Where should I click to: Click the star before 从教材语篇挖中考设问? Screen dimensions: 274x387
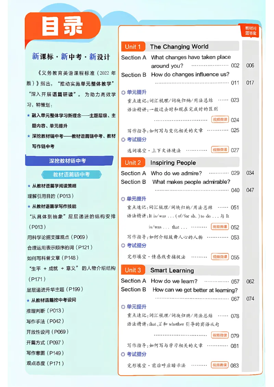tap(28, 300)
